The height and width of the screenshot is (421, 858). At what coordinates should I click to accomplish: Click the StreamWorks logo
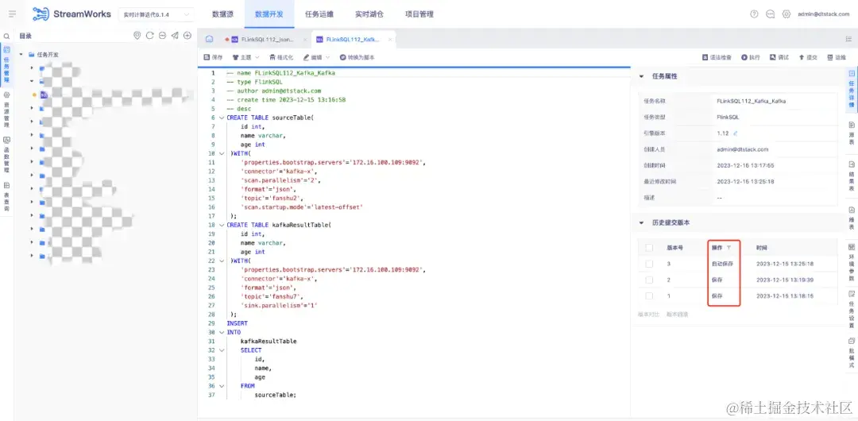[71, 14]
